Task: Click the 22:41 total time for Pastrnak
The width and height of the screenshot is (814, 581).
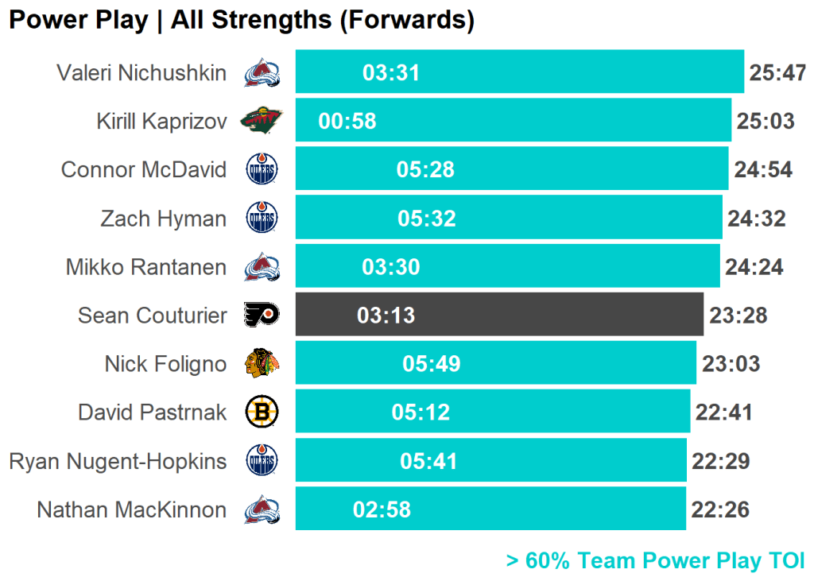Action: coord(723,412)
